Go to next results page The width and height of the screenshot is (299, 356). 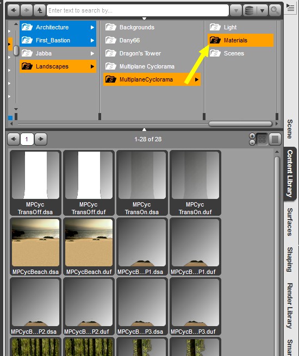pyautogui.click(x=41, y=139)
